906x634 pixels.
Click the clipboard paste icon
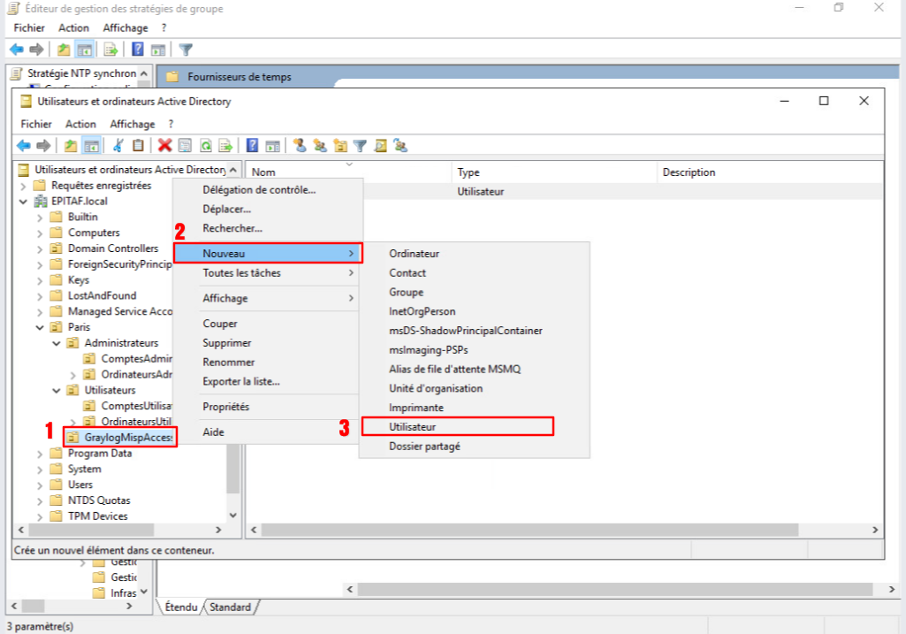point(138,146)
